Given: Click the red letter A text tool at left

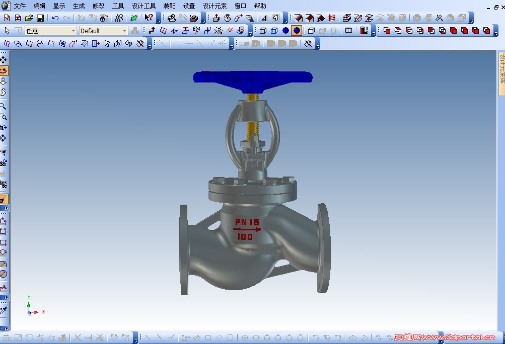Looking at the screenshot, I should (3, 287).
